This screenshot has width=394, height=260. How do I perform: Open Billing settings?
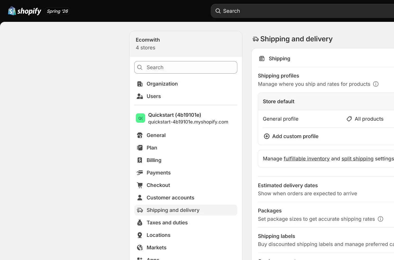pyautogui.click(x=186, y=160)
